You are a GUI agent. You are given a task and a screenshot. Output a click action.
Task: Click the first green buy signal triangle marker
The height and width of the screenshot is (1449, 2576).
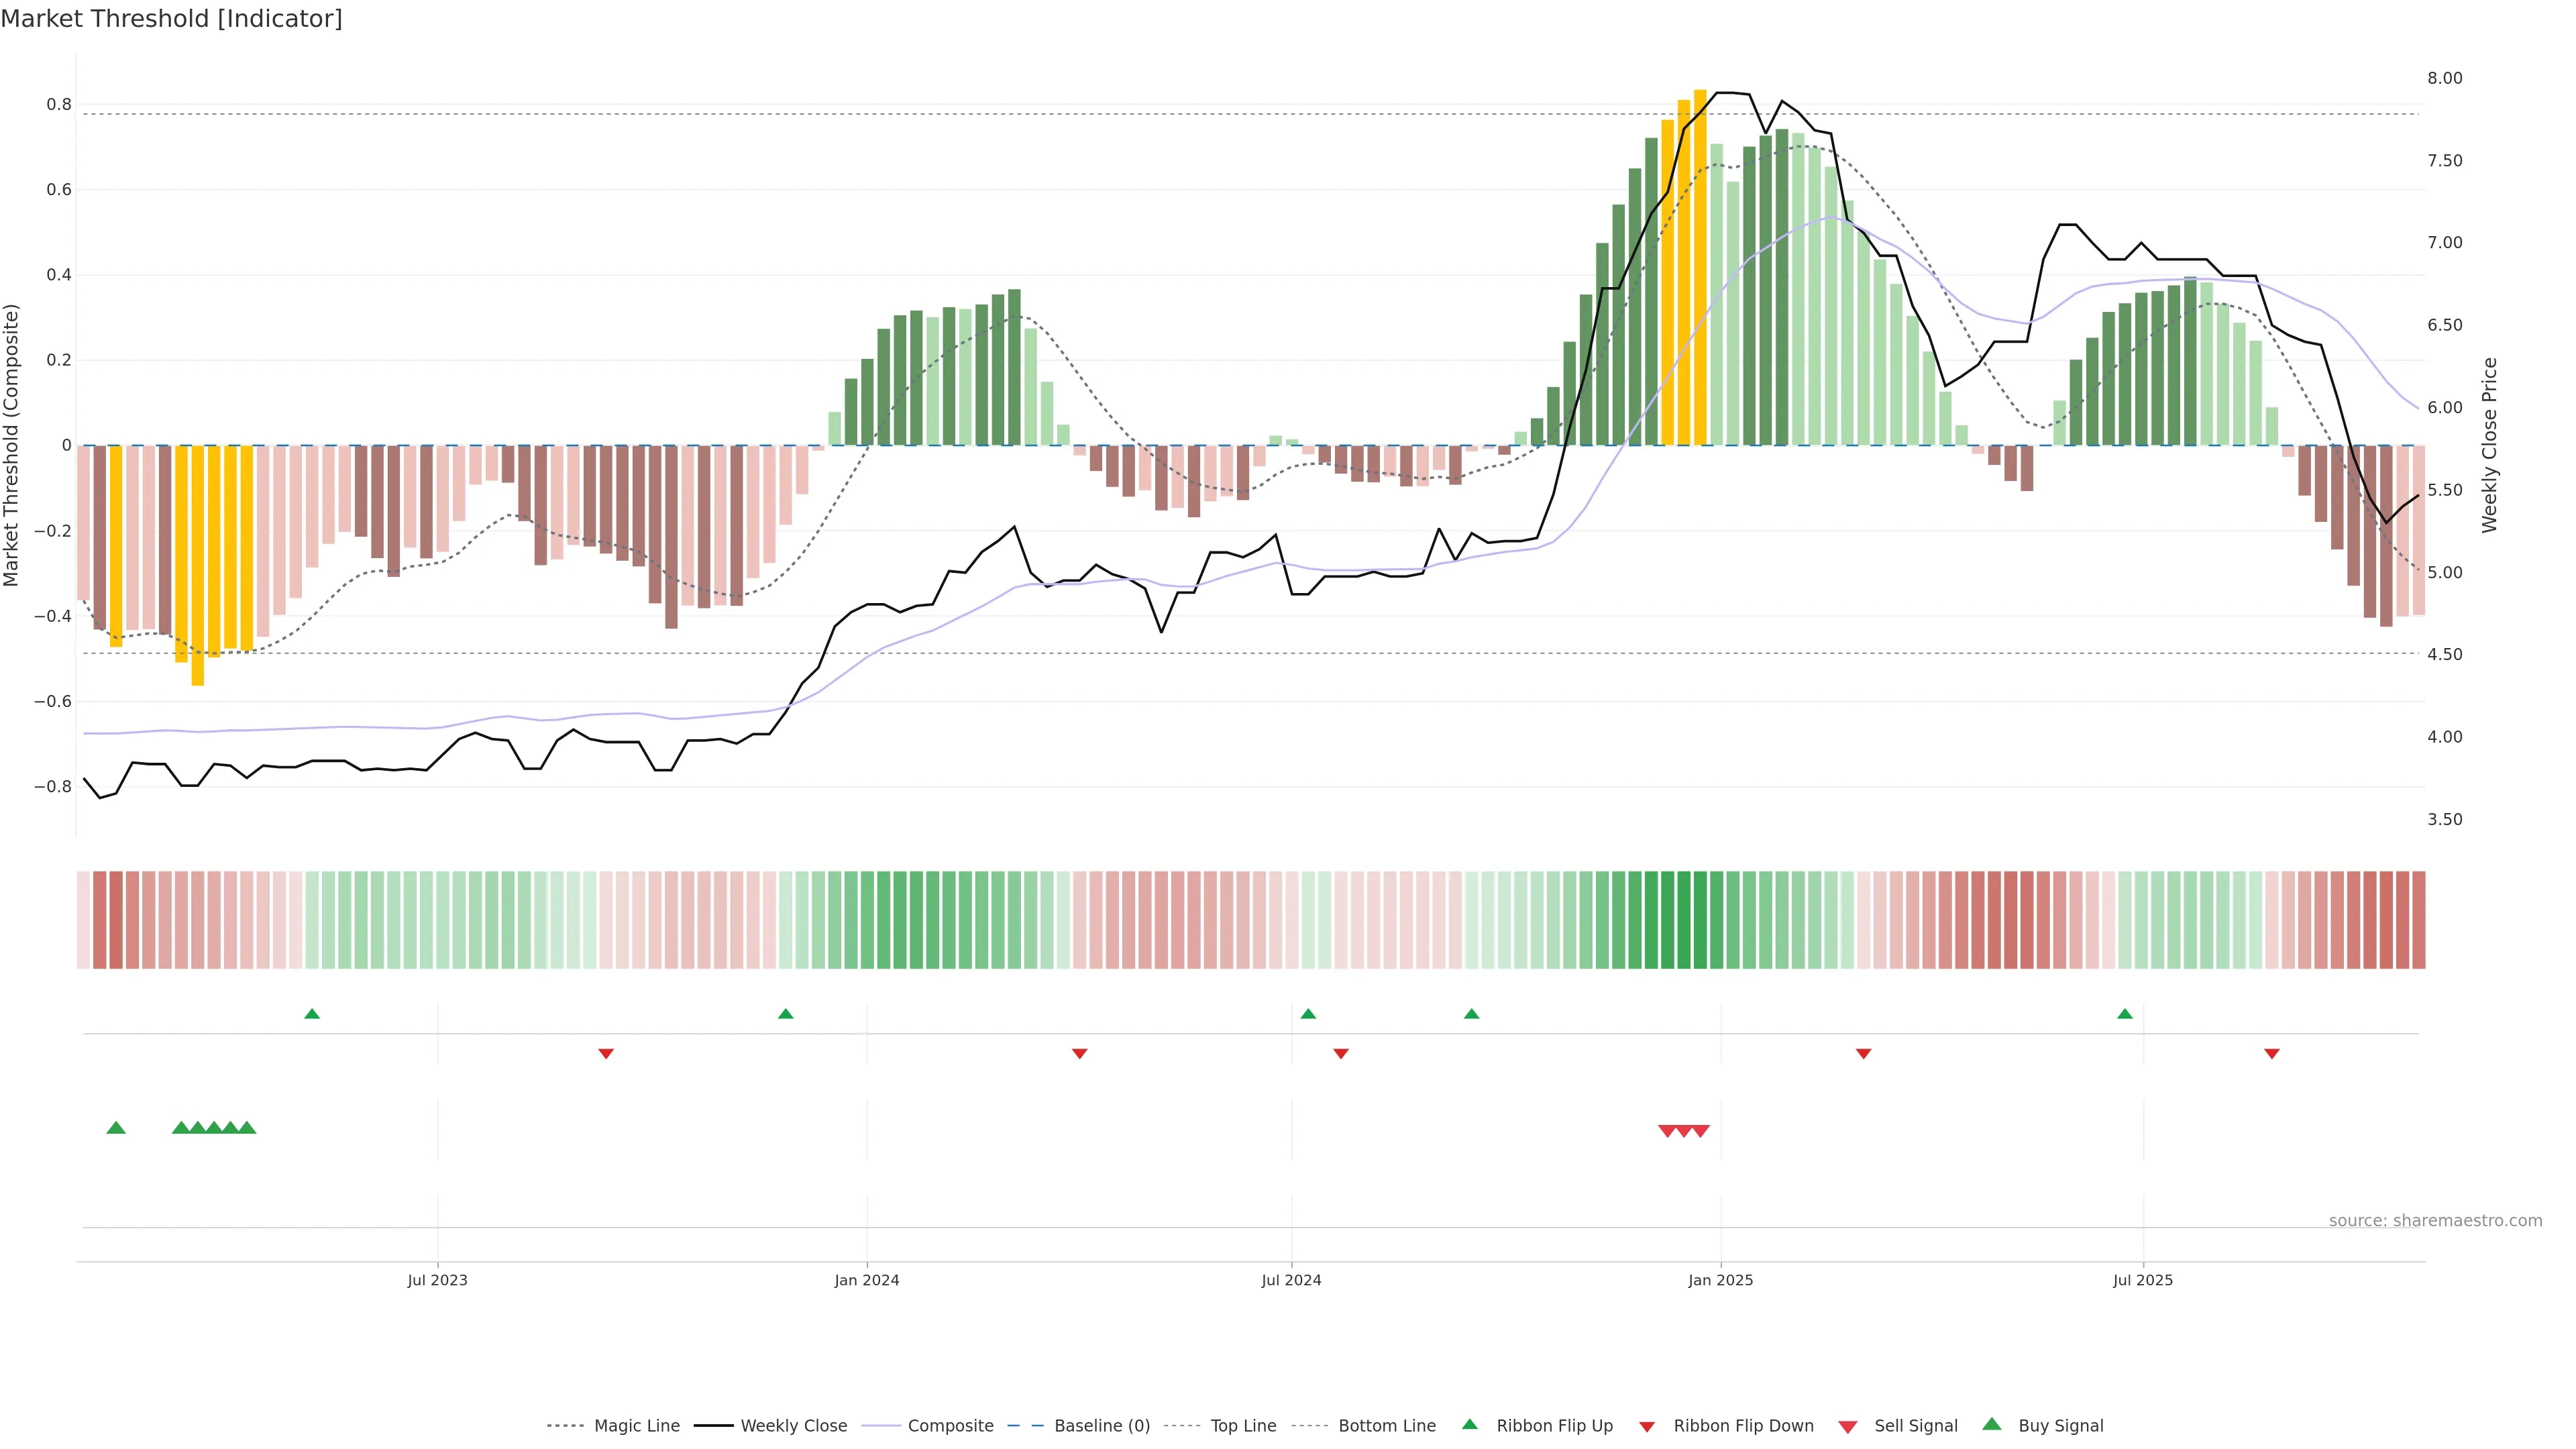click(116, 1128)
